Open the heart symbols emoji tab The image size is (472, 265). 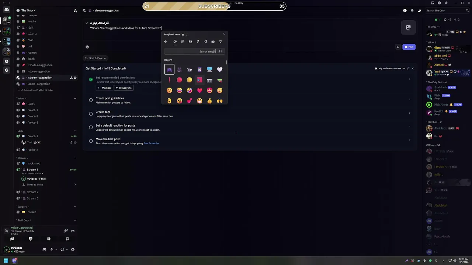[221, 42]
